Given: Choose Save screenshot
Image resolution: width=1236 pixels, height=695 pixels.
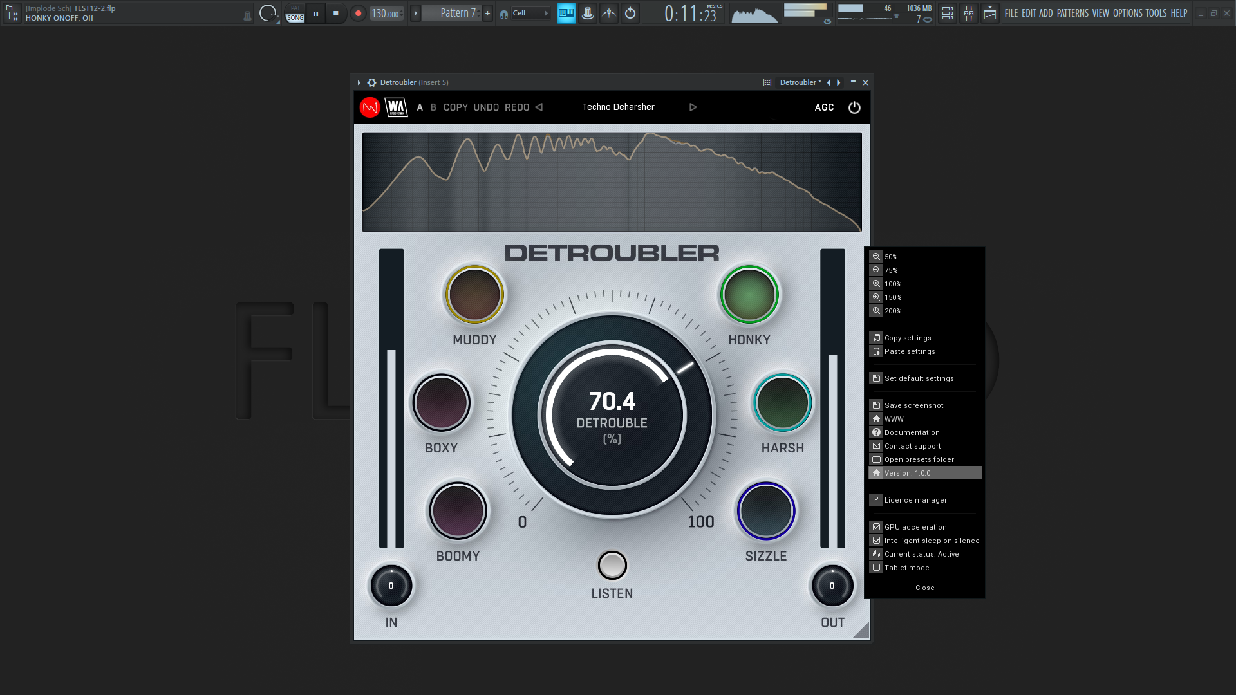Looking at the screenshot, I should coord(924,405).
